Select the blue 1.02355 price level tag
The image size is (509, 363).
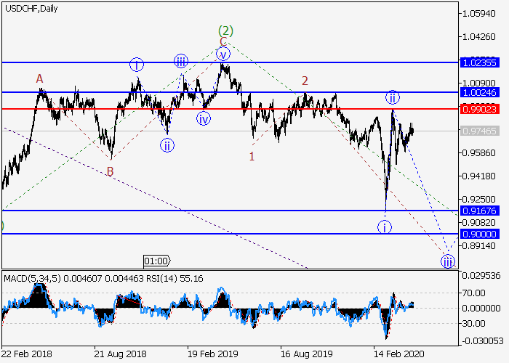click(480, 62)
